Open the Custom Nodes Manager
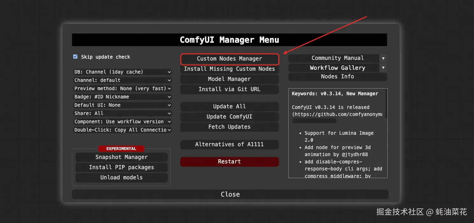The image size is (474, 223). [x=230, y=59]
